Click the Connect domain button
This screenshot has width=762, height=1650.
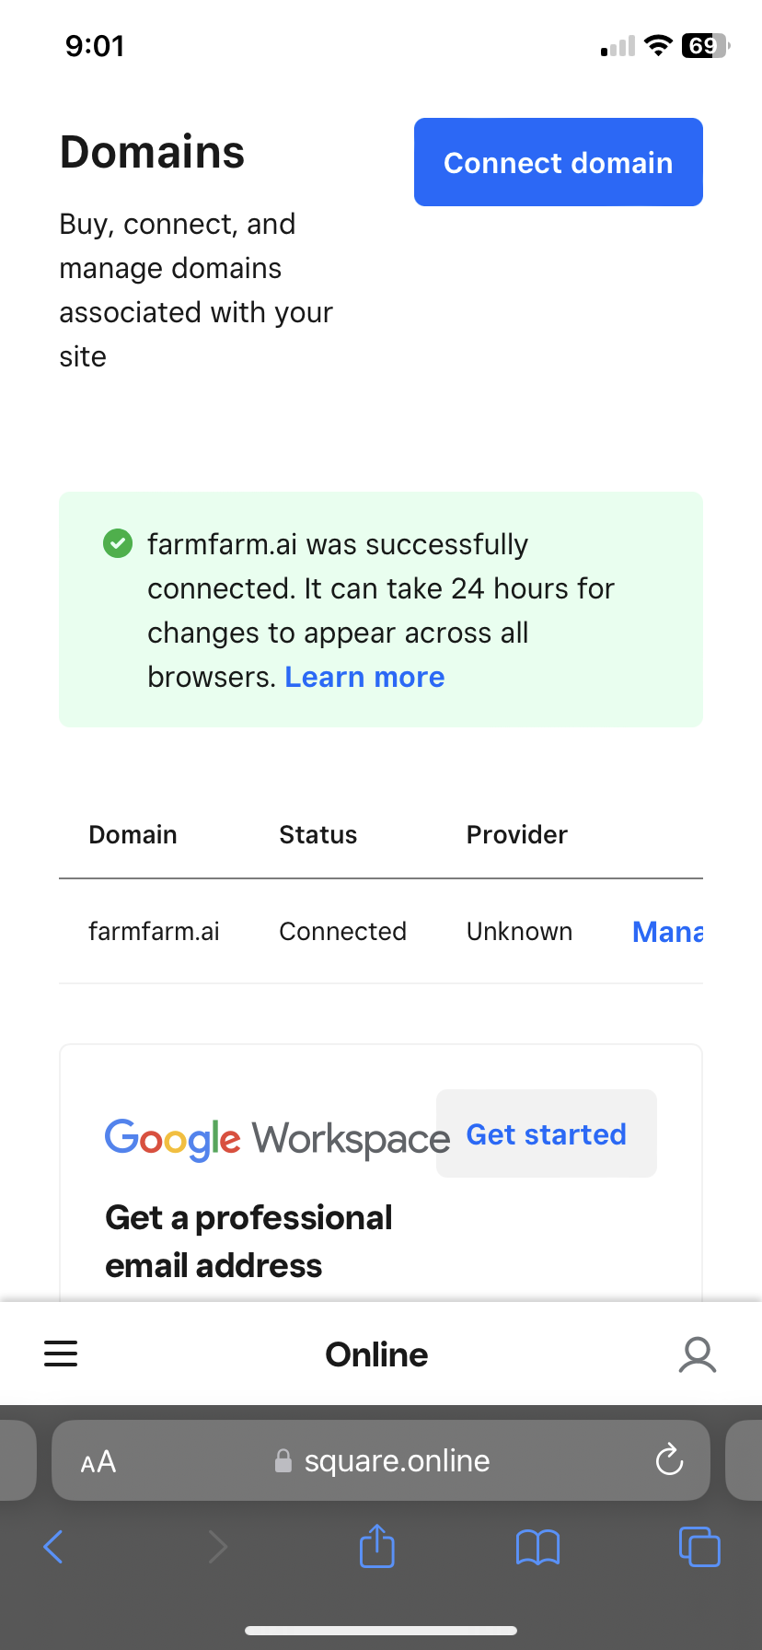(x=558, y=162)
